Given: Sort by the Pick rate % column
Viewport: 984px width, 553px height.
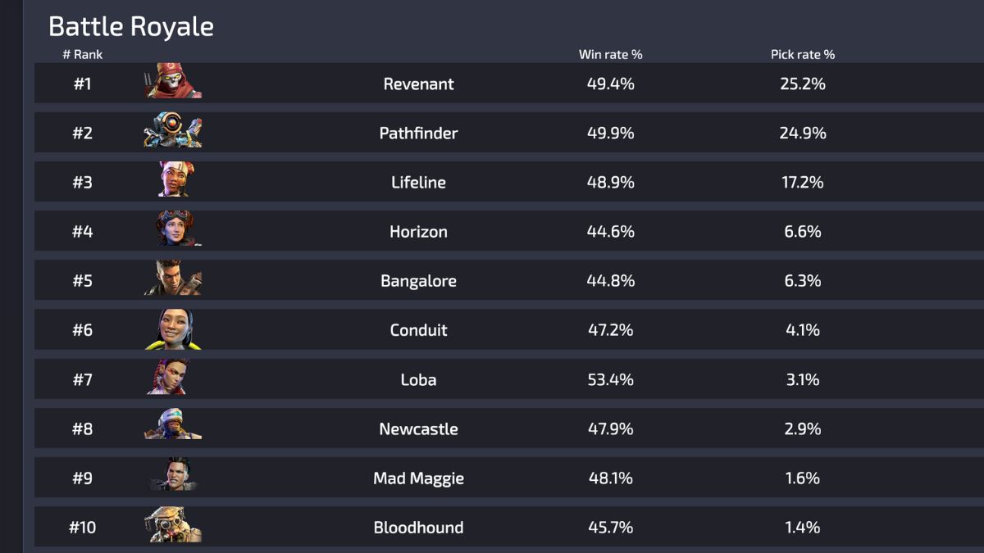Looking at the screenshot, I should click(802, 54).
